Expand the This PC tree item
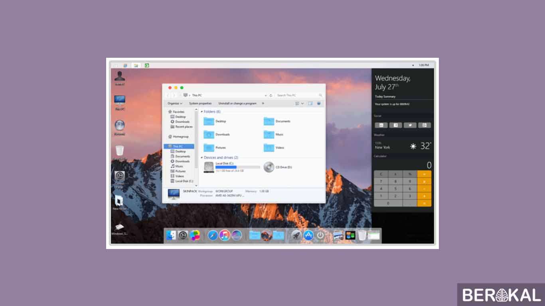Screen dimensions: 545x306 coord(168,146)
